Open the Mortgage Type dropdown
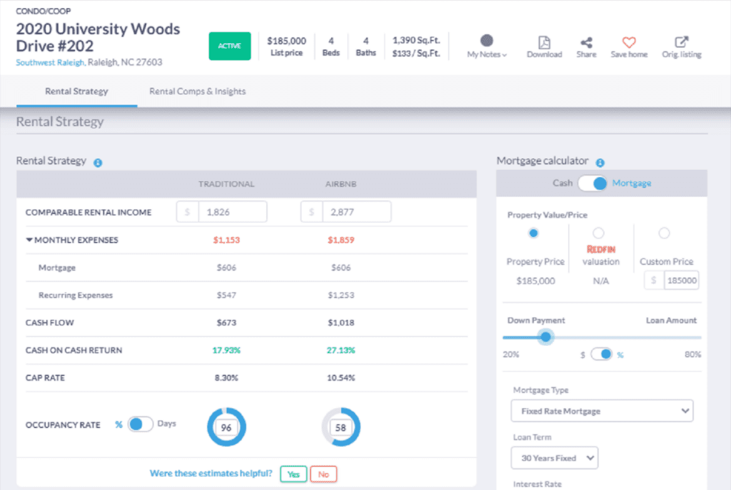Image resolution: width=731 pixels, height=490 pixels. point(601,411)
